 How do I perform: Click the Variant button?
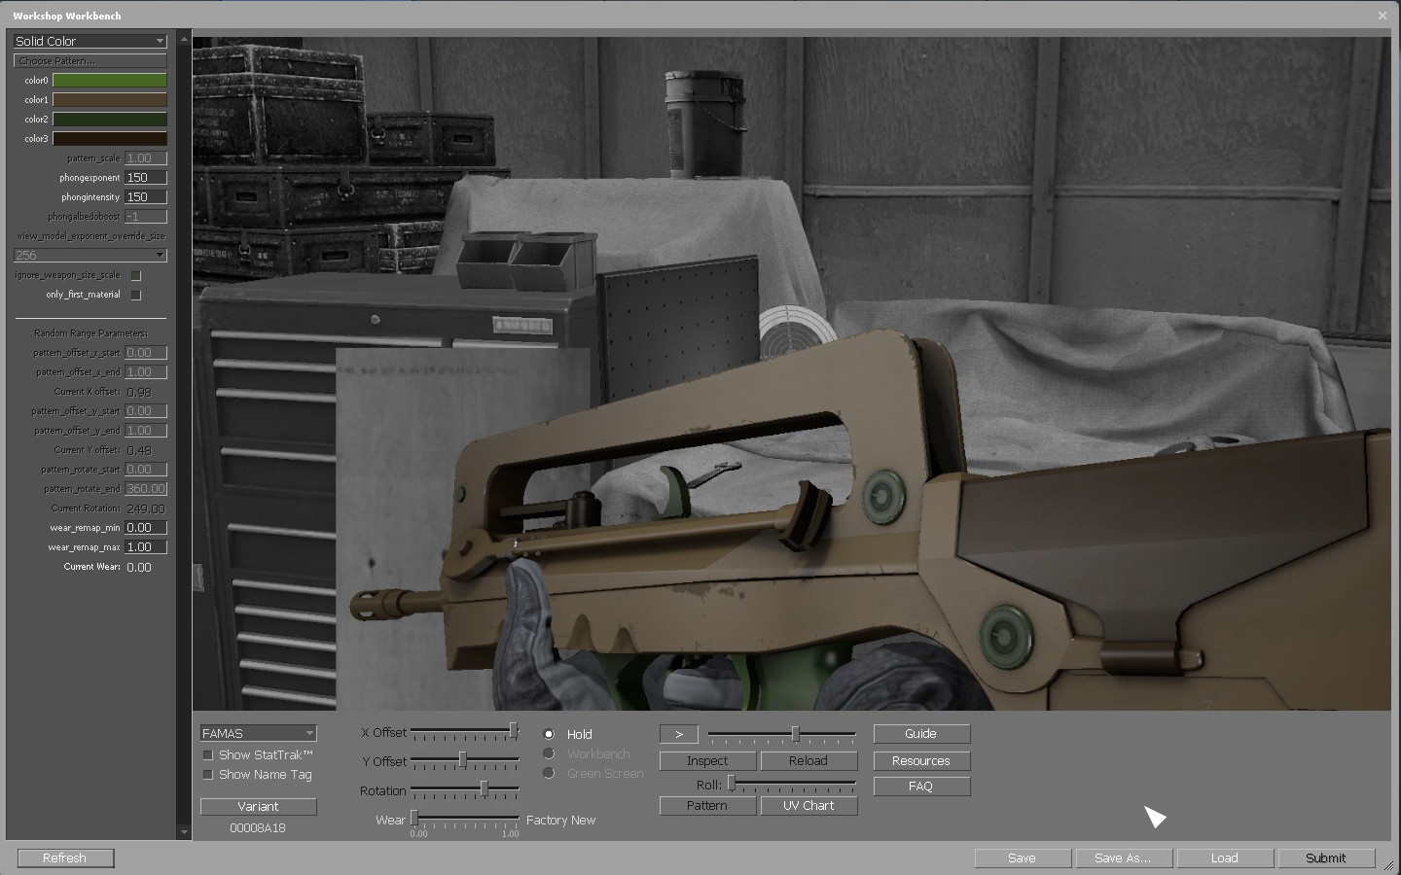pos(258,806)
